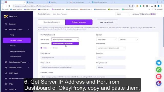Open PageSpeed Insights bookmark
This screenshot has height=92, width=164.
100,9
